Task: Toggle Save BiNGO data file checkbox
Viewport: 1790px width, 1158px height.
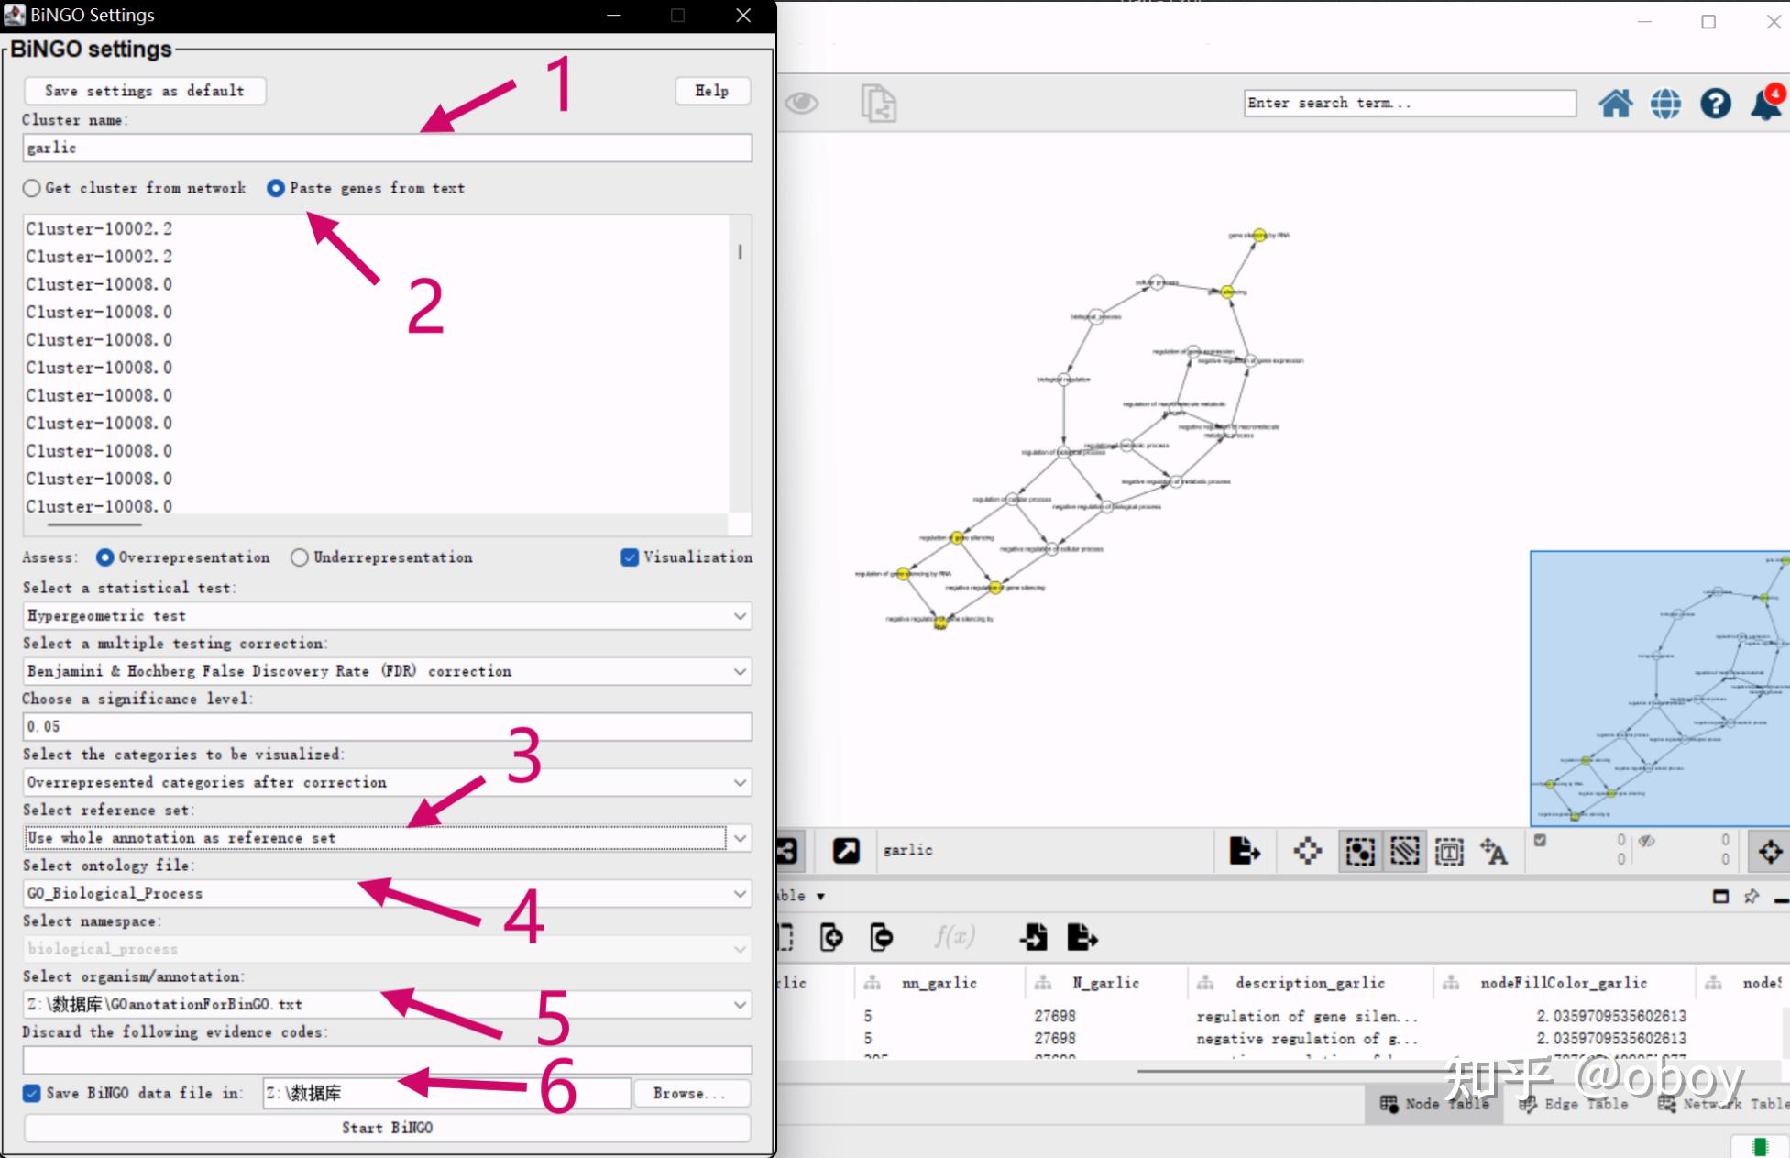Action: pos(32,1093)
